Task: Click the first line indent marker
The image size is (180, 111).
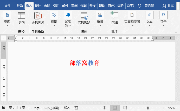Action: click(x=16, y=36)
